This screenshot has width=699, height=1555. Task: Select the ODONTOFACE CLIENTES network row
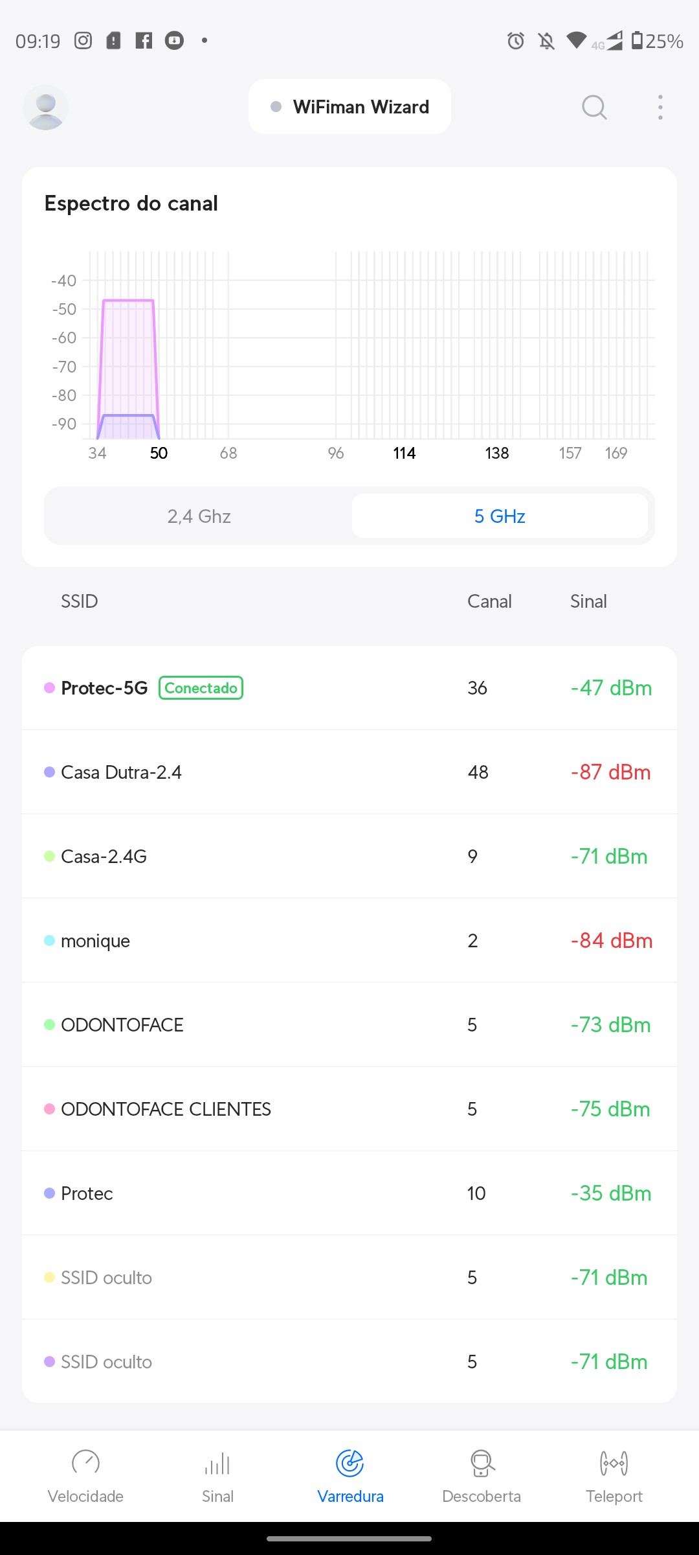349,1109
